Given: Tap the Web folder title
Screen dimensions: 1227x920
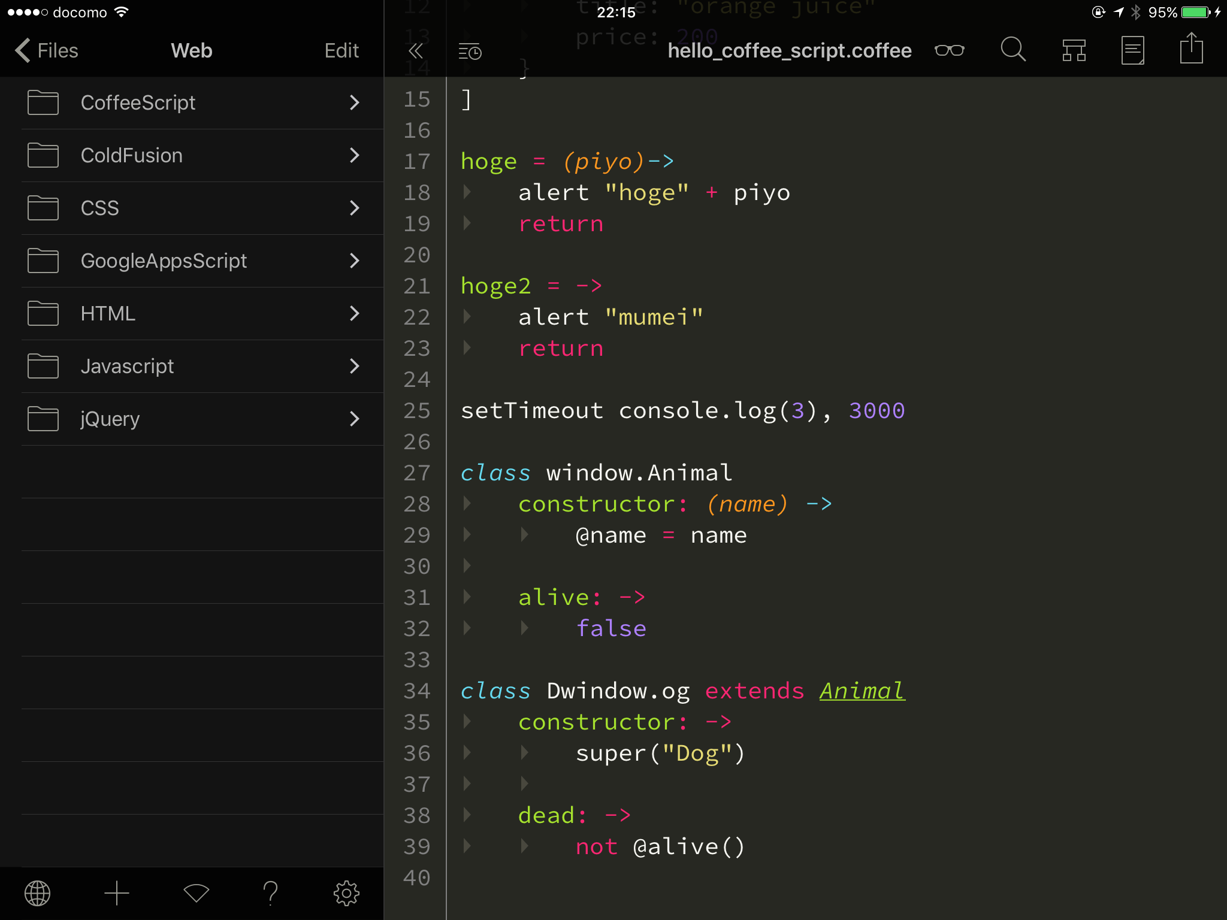Looking at the screenshot, I should click(192, 50).
